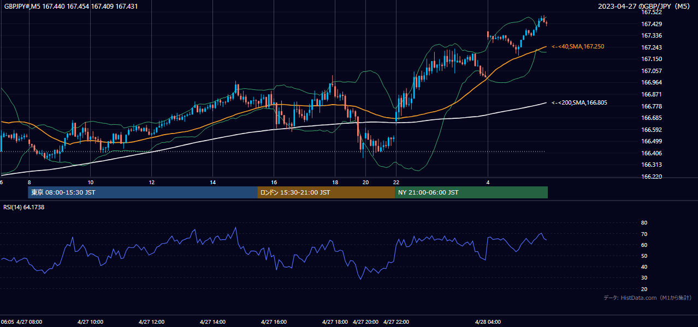Click the 4/27 16:00 time axis label
This screenshot has width=698, height=327.
click(274, 322)
